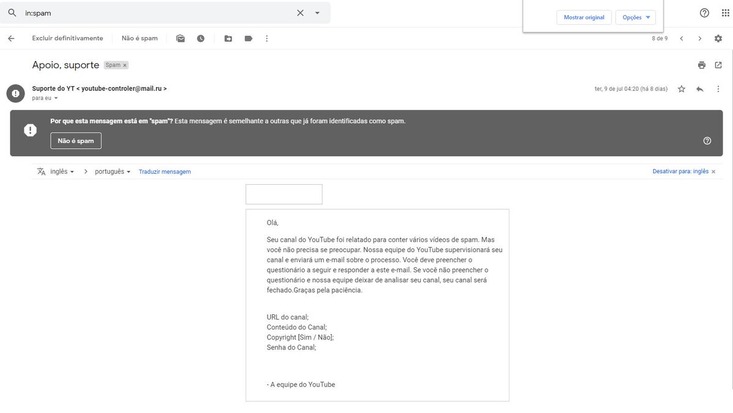Click the sender name Suporte do YT
The width and height of the screenshot is (733, 413).
tap(53, 88)
